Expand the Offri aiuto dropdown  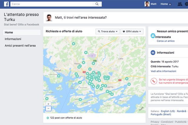132,31
